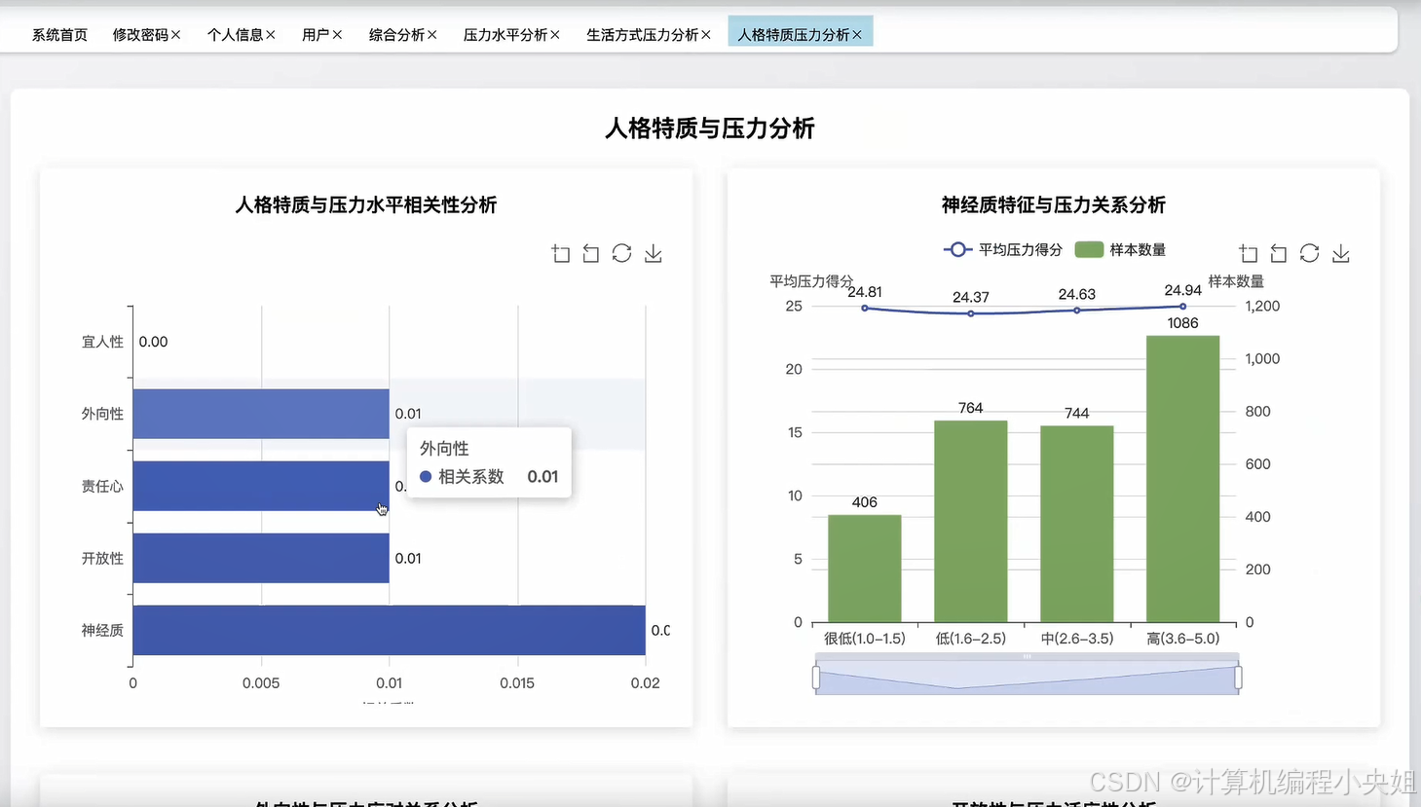
Task: Click the 人格特质与压力分析 page heading
Action: (710, 128)
